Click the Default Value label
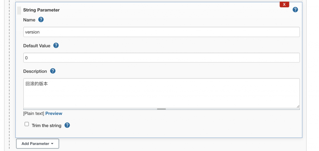The width and height of the screenshot is (319, 151). pyautogui.click(x=37, y=46)
